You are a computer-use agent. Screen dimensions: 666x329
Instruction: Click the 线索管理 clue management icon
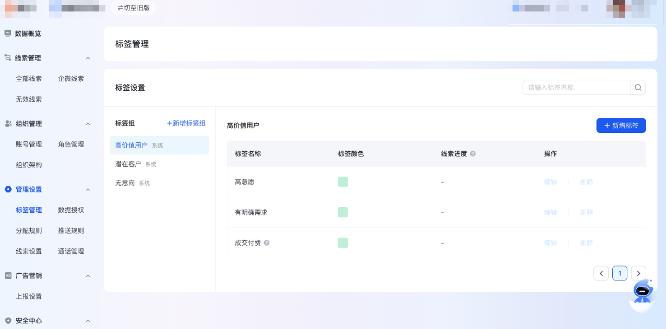click(x=7, y=58)
